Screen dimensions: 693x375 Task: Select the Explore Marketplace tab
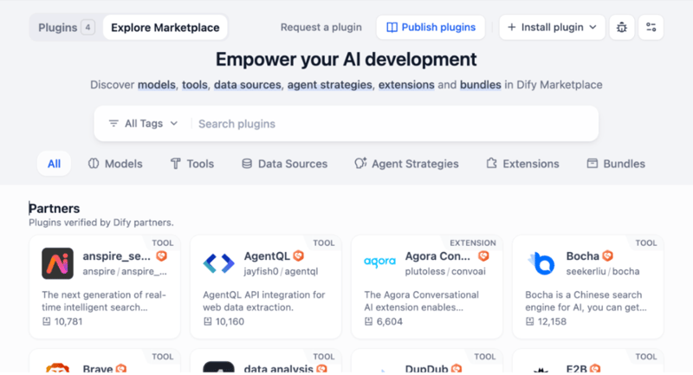click(x=165, y=27)
